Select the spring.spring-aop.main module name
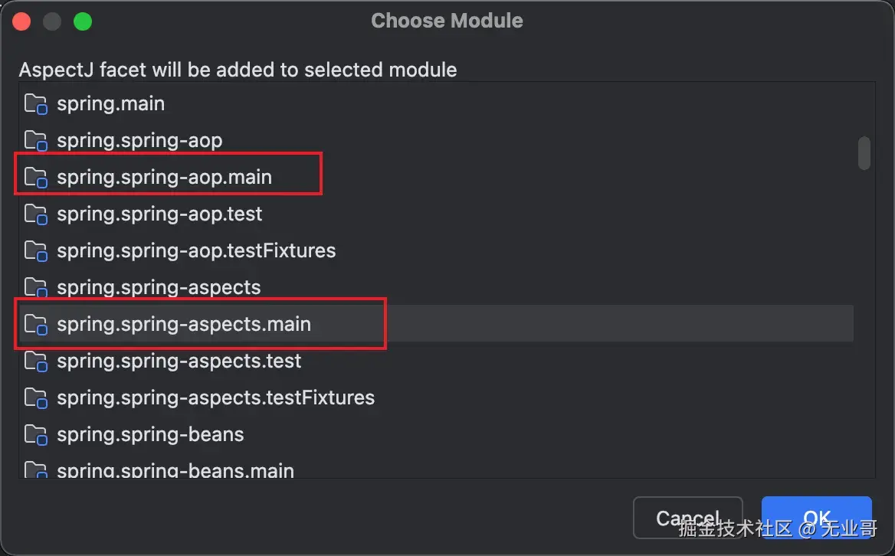Image resolution: width=895 pixels, height=556 pixels. pos(164,178)
